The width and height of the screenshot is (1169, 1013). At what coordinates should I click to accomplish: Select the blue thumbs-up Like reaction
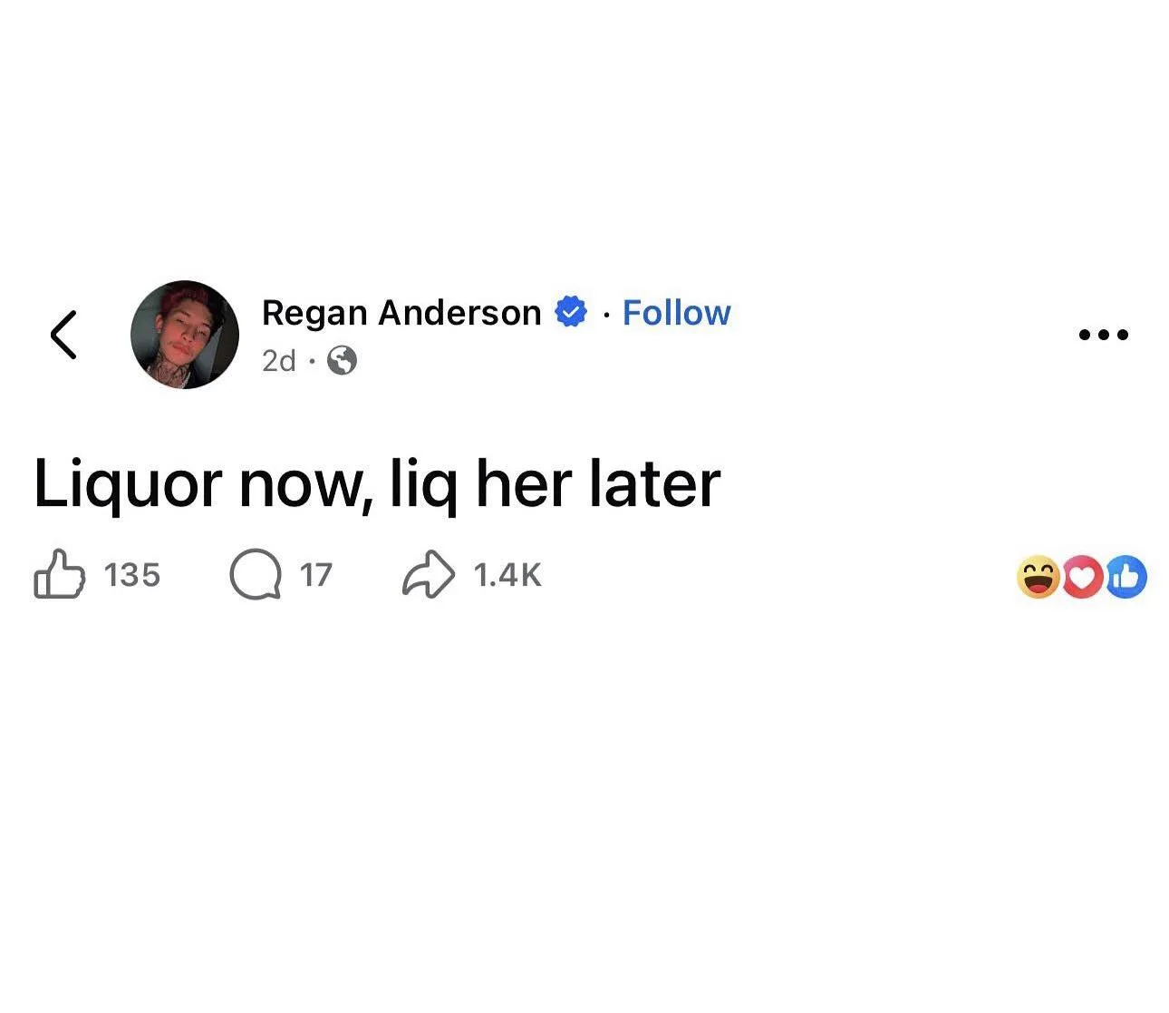point(1126,577)
